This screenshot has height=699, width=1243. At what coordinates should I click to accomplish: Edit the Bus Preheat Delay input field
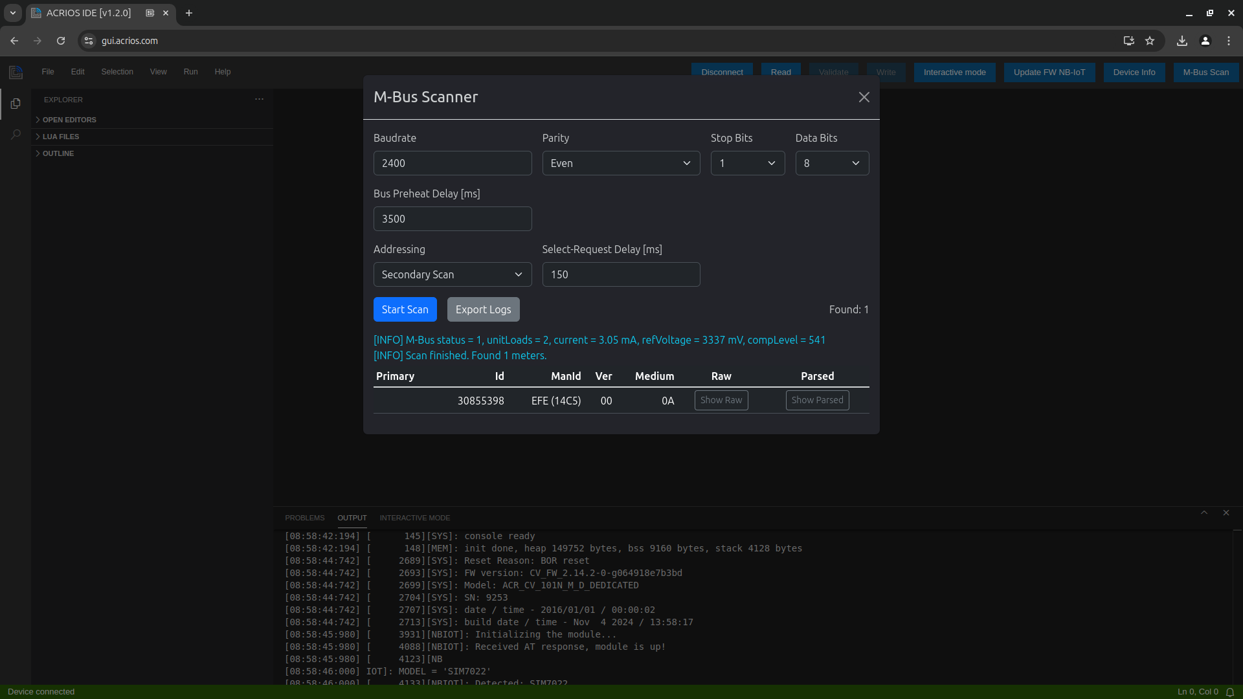tap(453, 219)
